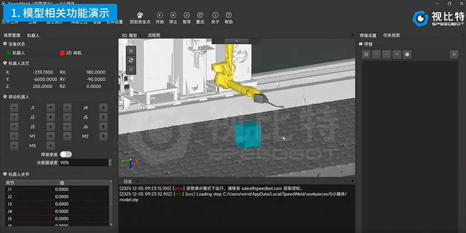Image resolution: width=466 pixels, height=233 pixels.
Task: Click the X value -239.7000
Action: pyautogui.click(x=43, y=72)
